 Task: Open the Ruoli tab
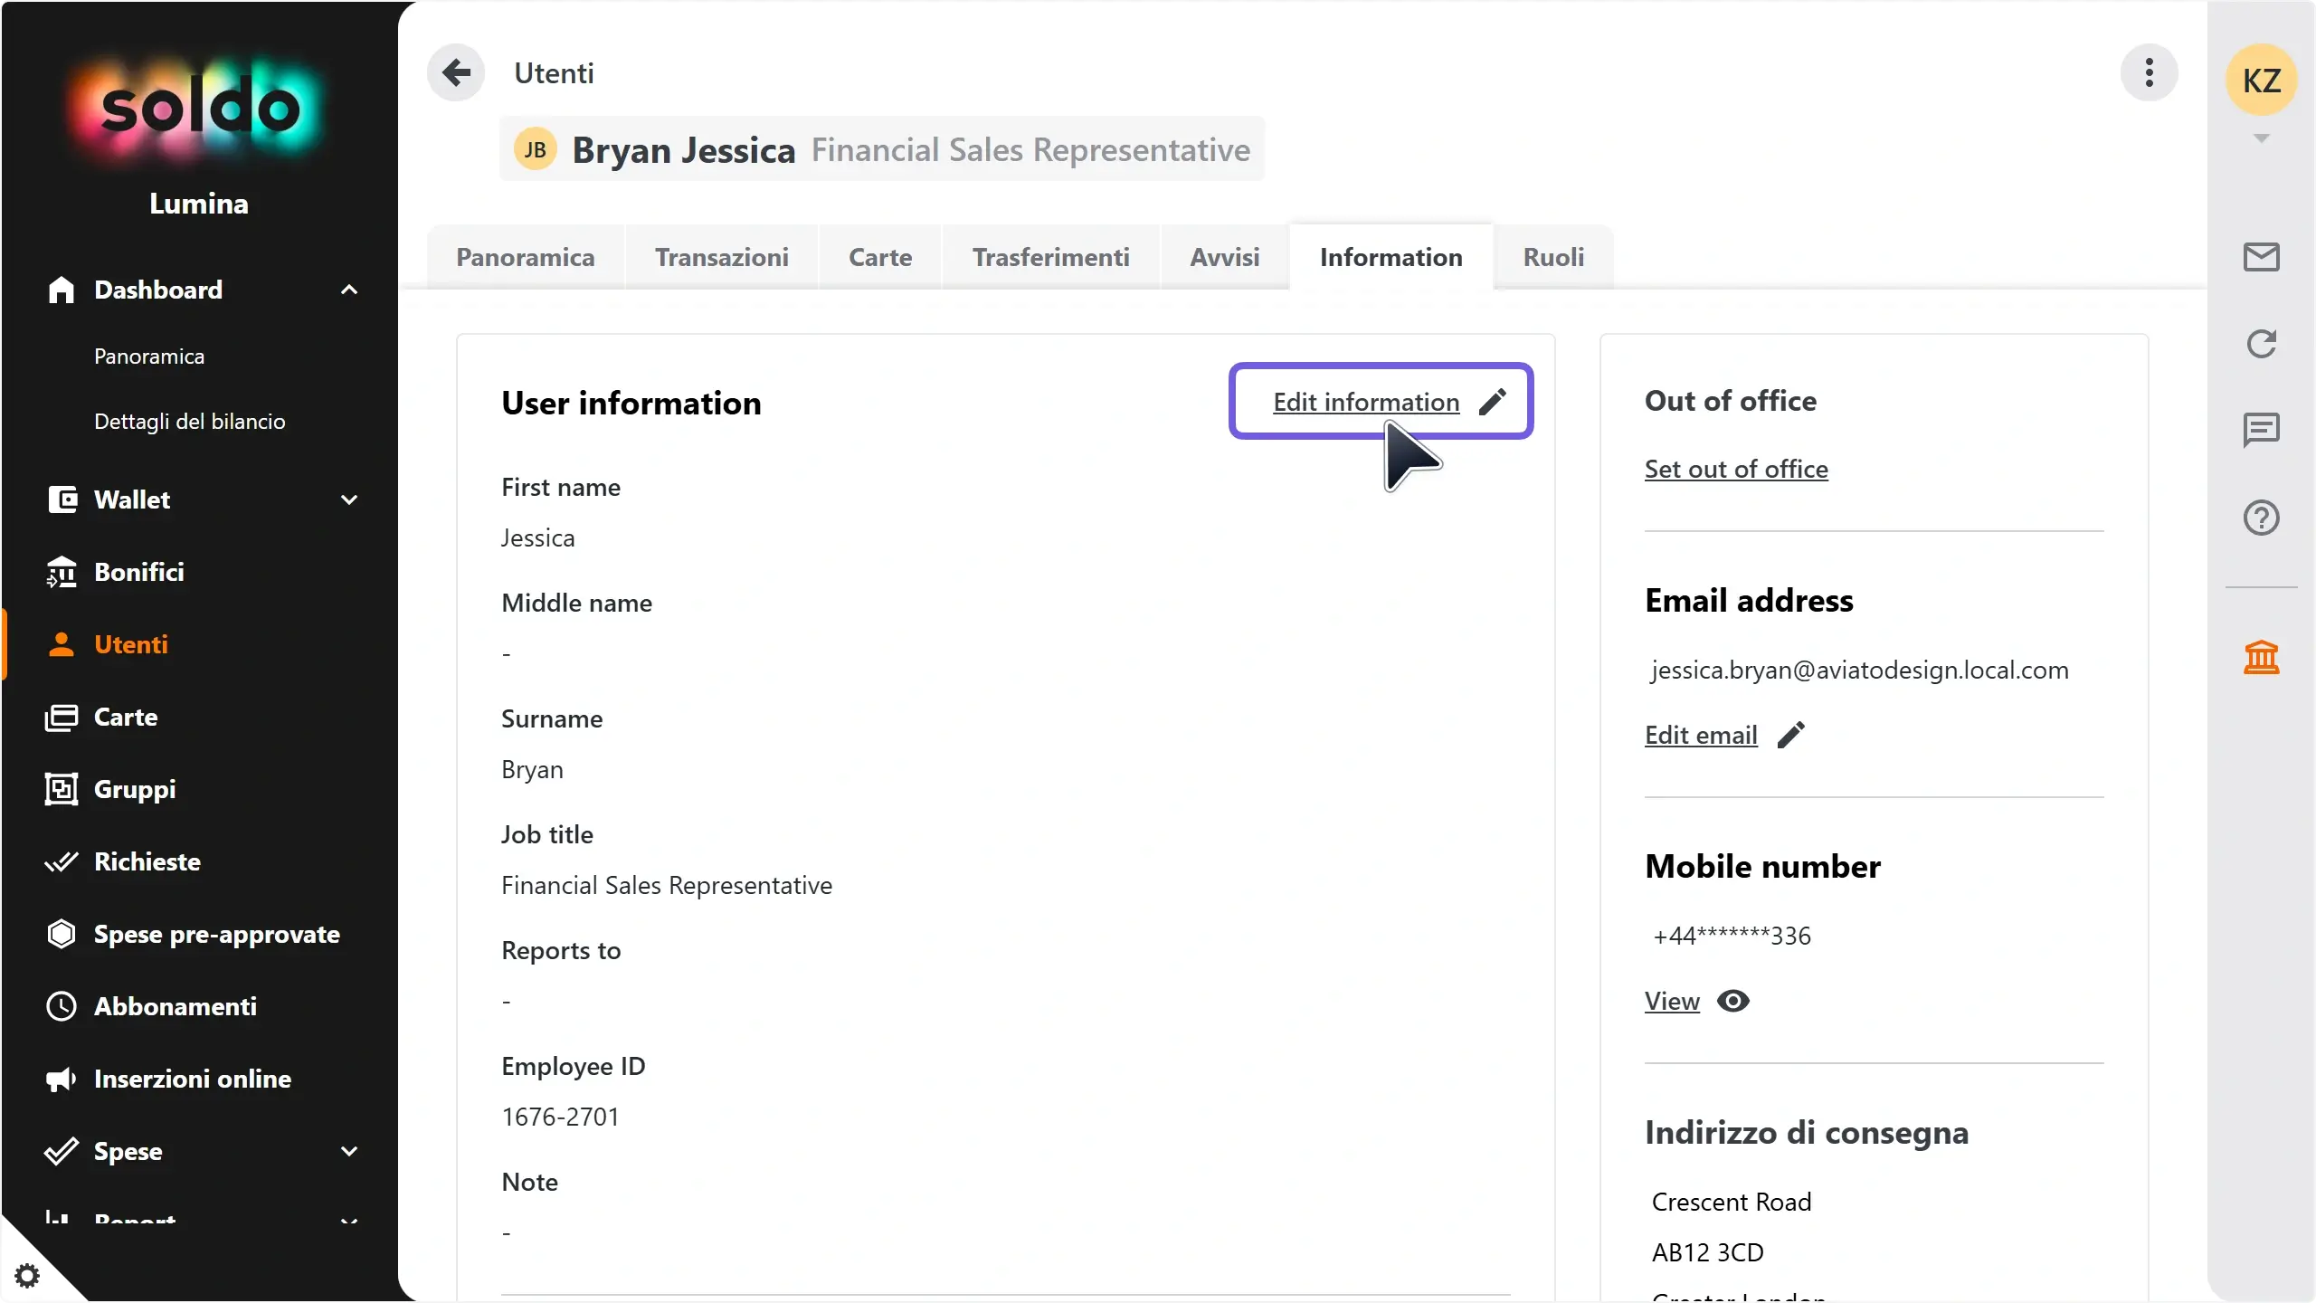pyautogui.click(x=1553, y=257)
